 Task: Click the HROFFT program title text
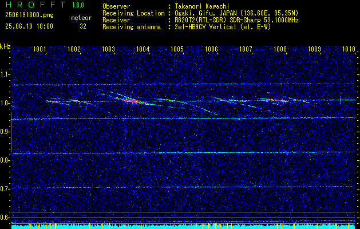coord(35,5)
